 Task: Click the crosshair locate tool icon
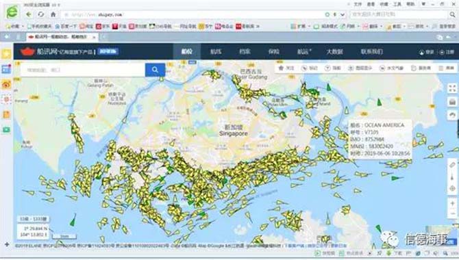pyautogui.click(x=452, y=188)
